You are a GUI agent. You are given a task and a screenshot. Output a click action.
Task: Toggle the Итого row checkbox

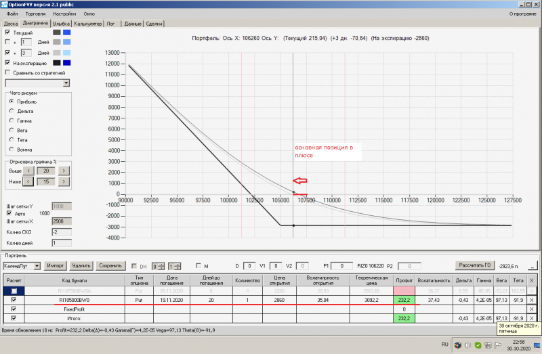(14, 318)
